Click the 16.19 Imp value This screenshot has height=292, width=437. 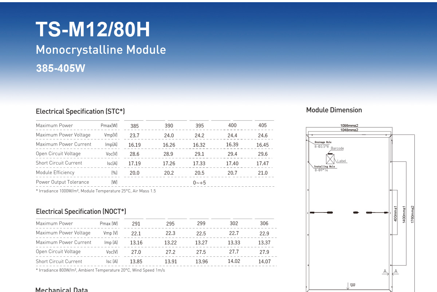click(134, 145)
